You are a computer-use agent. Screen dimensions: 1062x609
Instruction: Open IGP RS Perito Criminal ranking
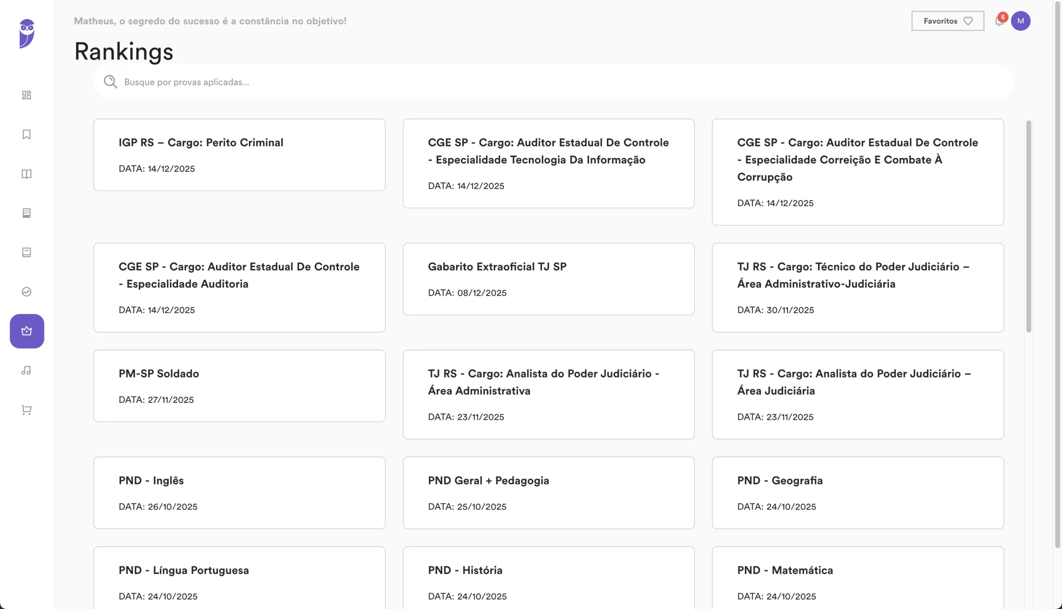tap(239, 155)
